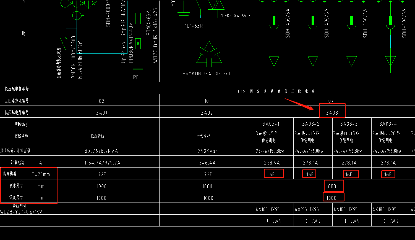This screenshot has height=240, width=415.
Task: Click the green surge arrester symbol above PE
Action: (x=138, y=44)
